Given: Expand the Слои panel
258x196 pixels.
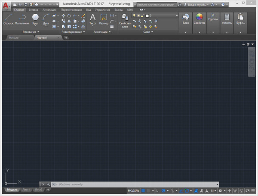Looking at the screenshot, I should (x=148, y=32).
